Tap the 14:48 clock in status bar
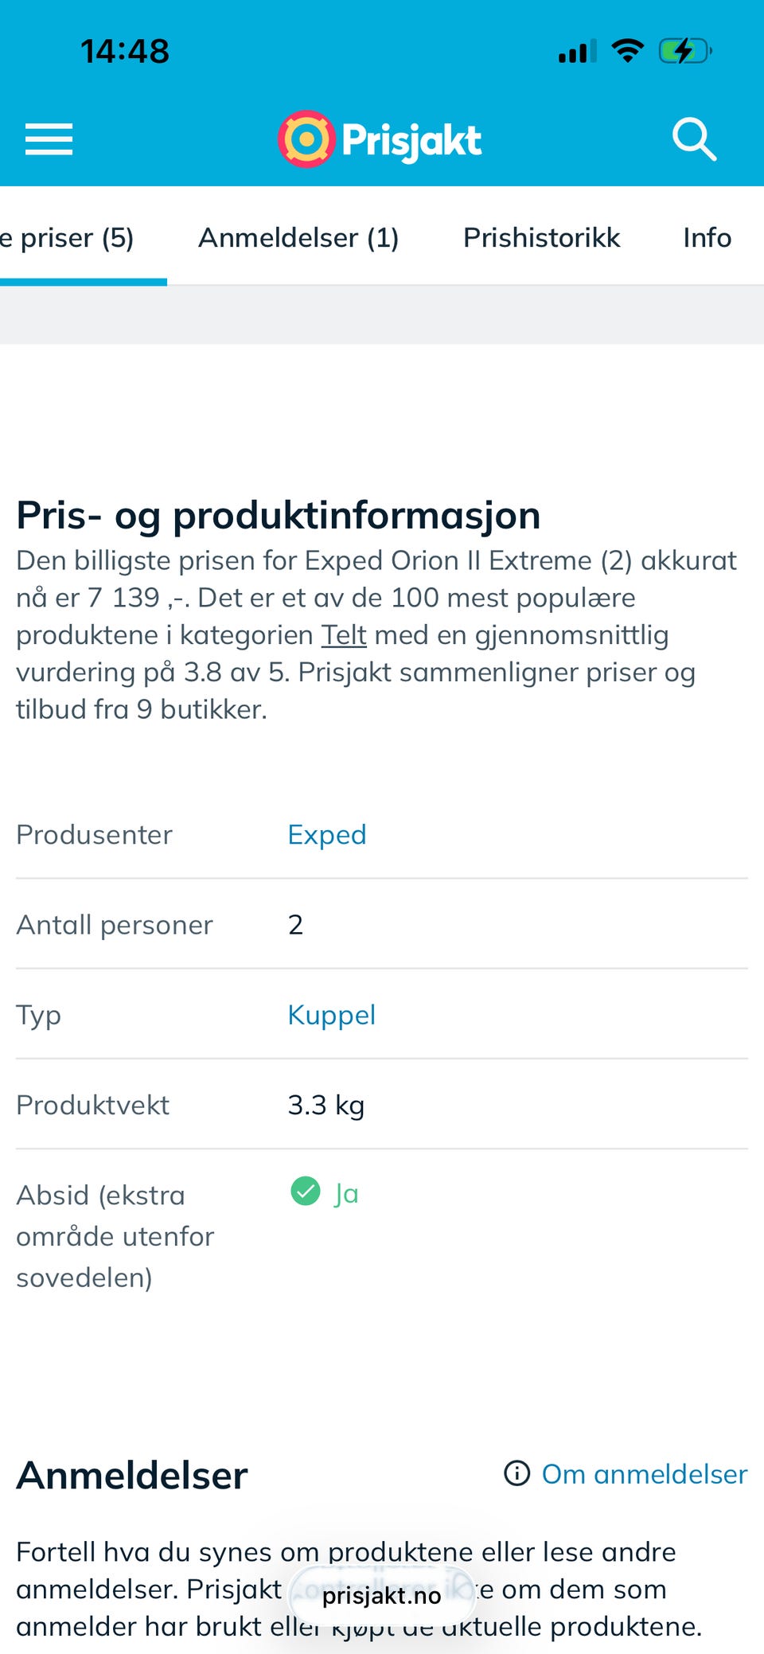 125,52
